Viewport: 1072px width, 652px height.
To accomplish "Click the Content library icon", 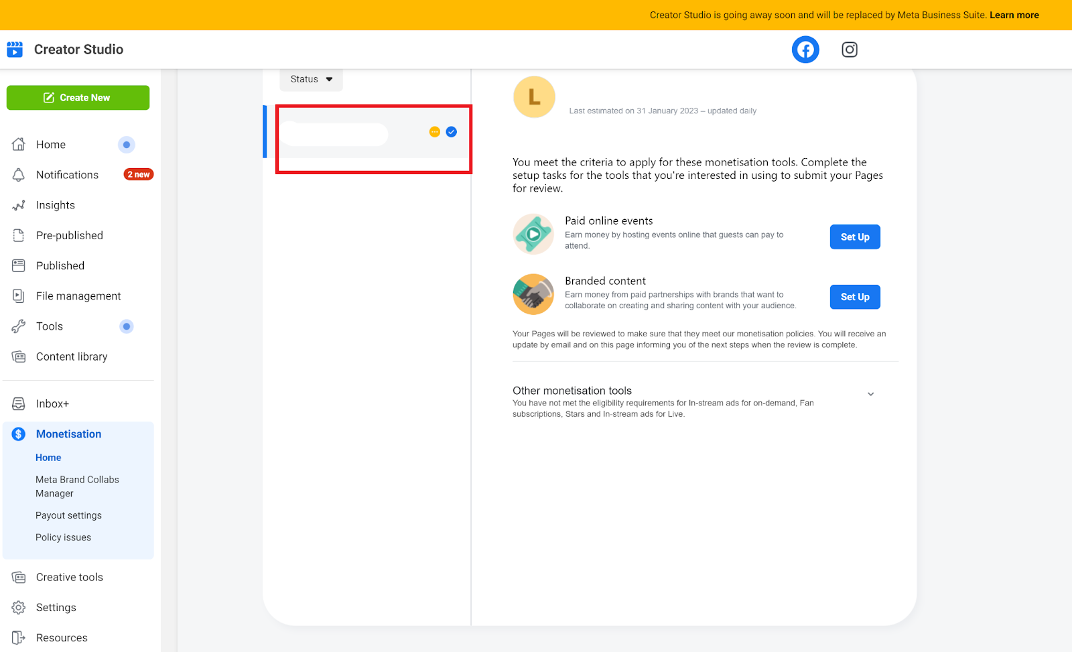I will click(x=19, y=356).
